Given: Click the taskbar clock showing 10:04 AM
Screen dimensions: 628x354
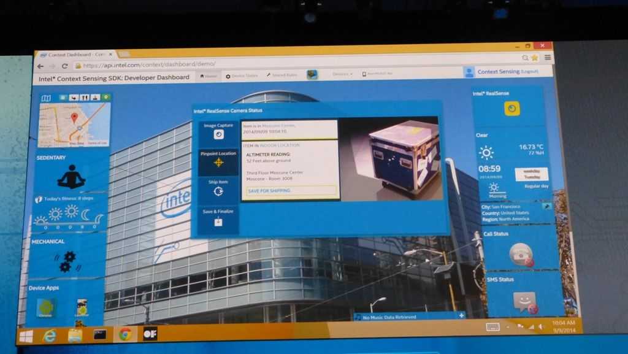Looking at the screenshot, I should [x=564, y=326].
